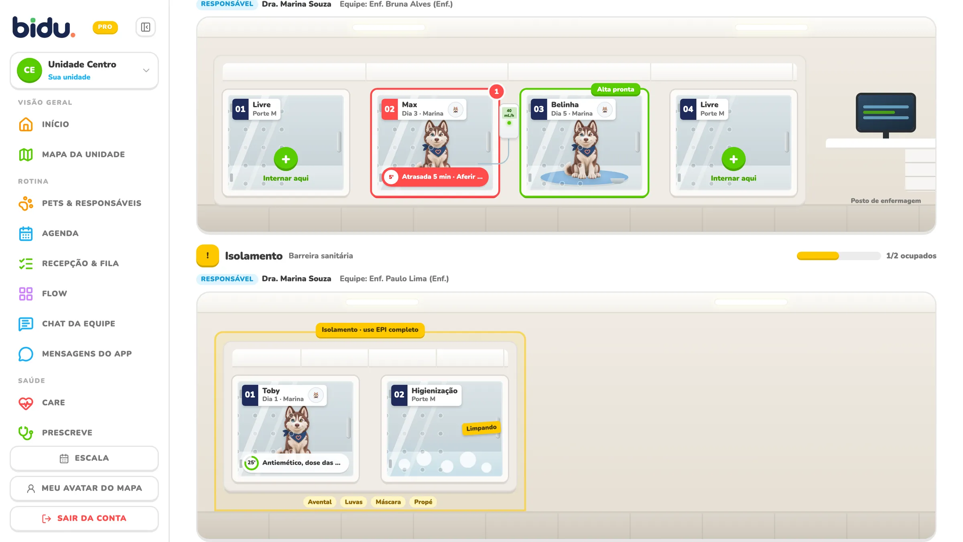Screen dimensions: 963x542
Task: Click the bidu logo
Action: pos(44,27)
